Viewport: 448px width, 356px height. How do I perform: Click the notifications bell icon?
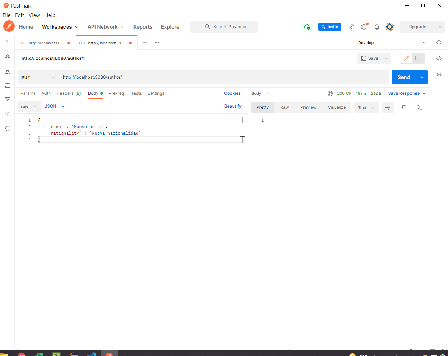click(377, 27)
